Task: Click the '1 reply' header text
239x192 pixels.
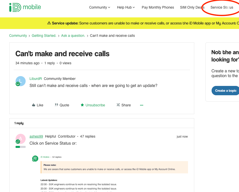Action: [19, 123]
